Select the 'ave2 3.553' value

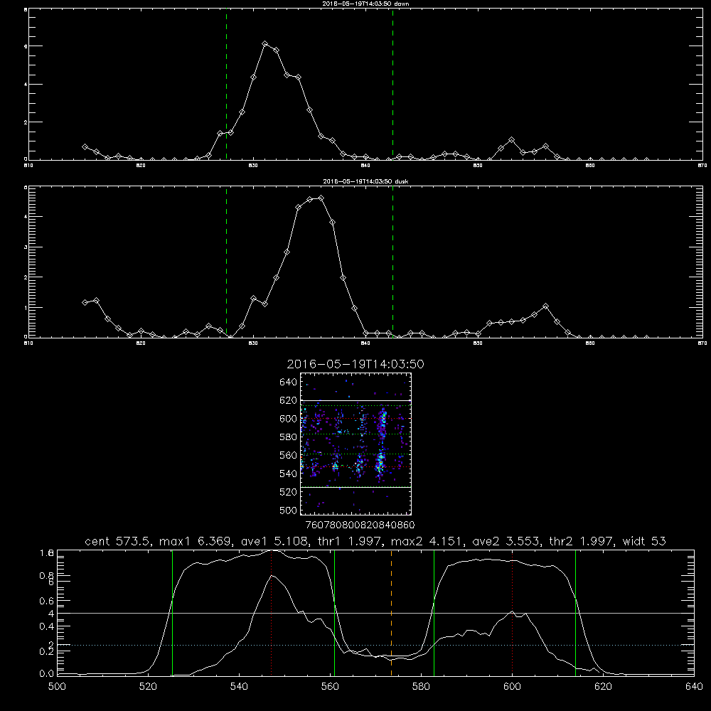coord(506,541)
